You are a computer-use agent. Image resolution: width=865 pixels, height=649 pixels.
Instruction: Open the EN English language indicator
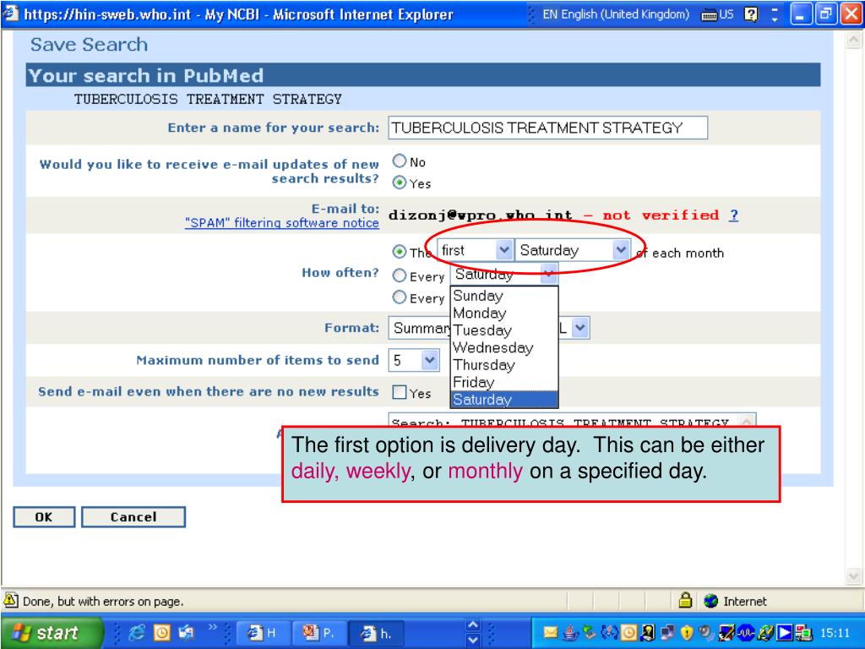[616, 14]
